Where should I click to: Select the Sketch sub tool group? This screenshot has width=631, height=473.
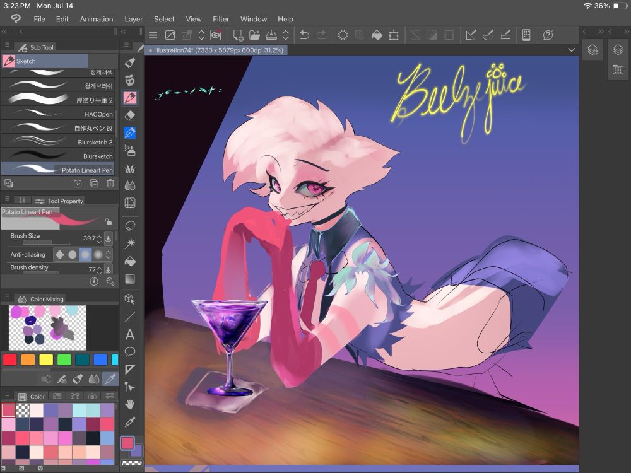pyautogui.click(x=45, y=61)
